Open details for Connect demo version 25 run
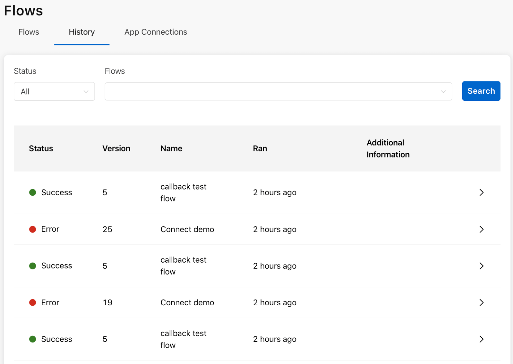 481,229
